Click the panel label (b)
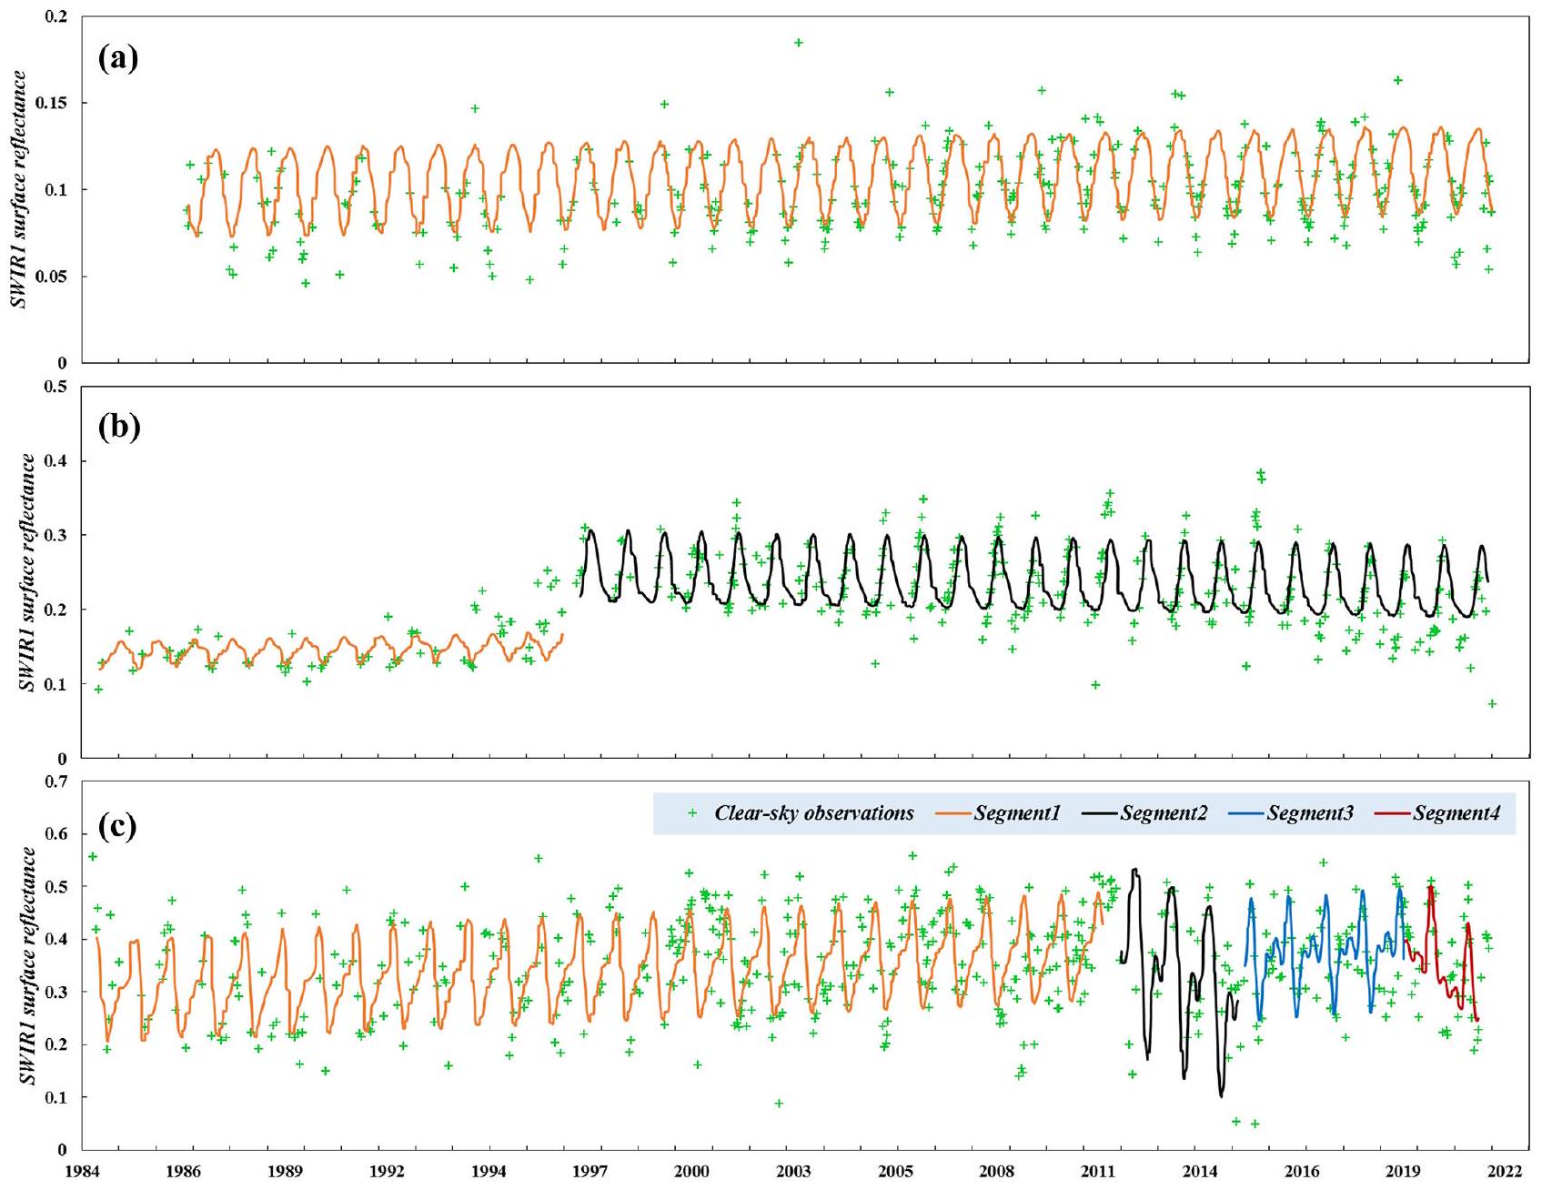This screenshot has height=1190, width=1542. (118, 427)
